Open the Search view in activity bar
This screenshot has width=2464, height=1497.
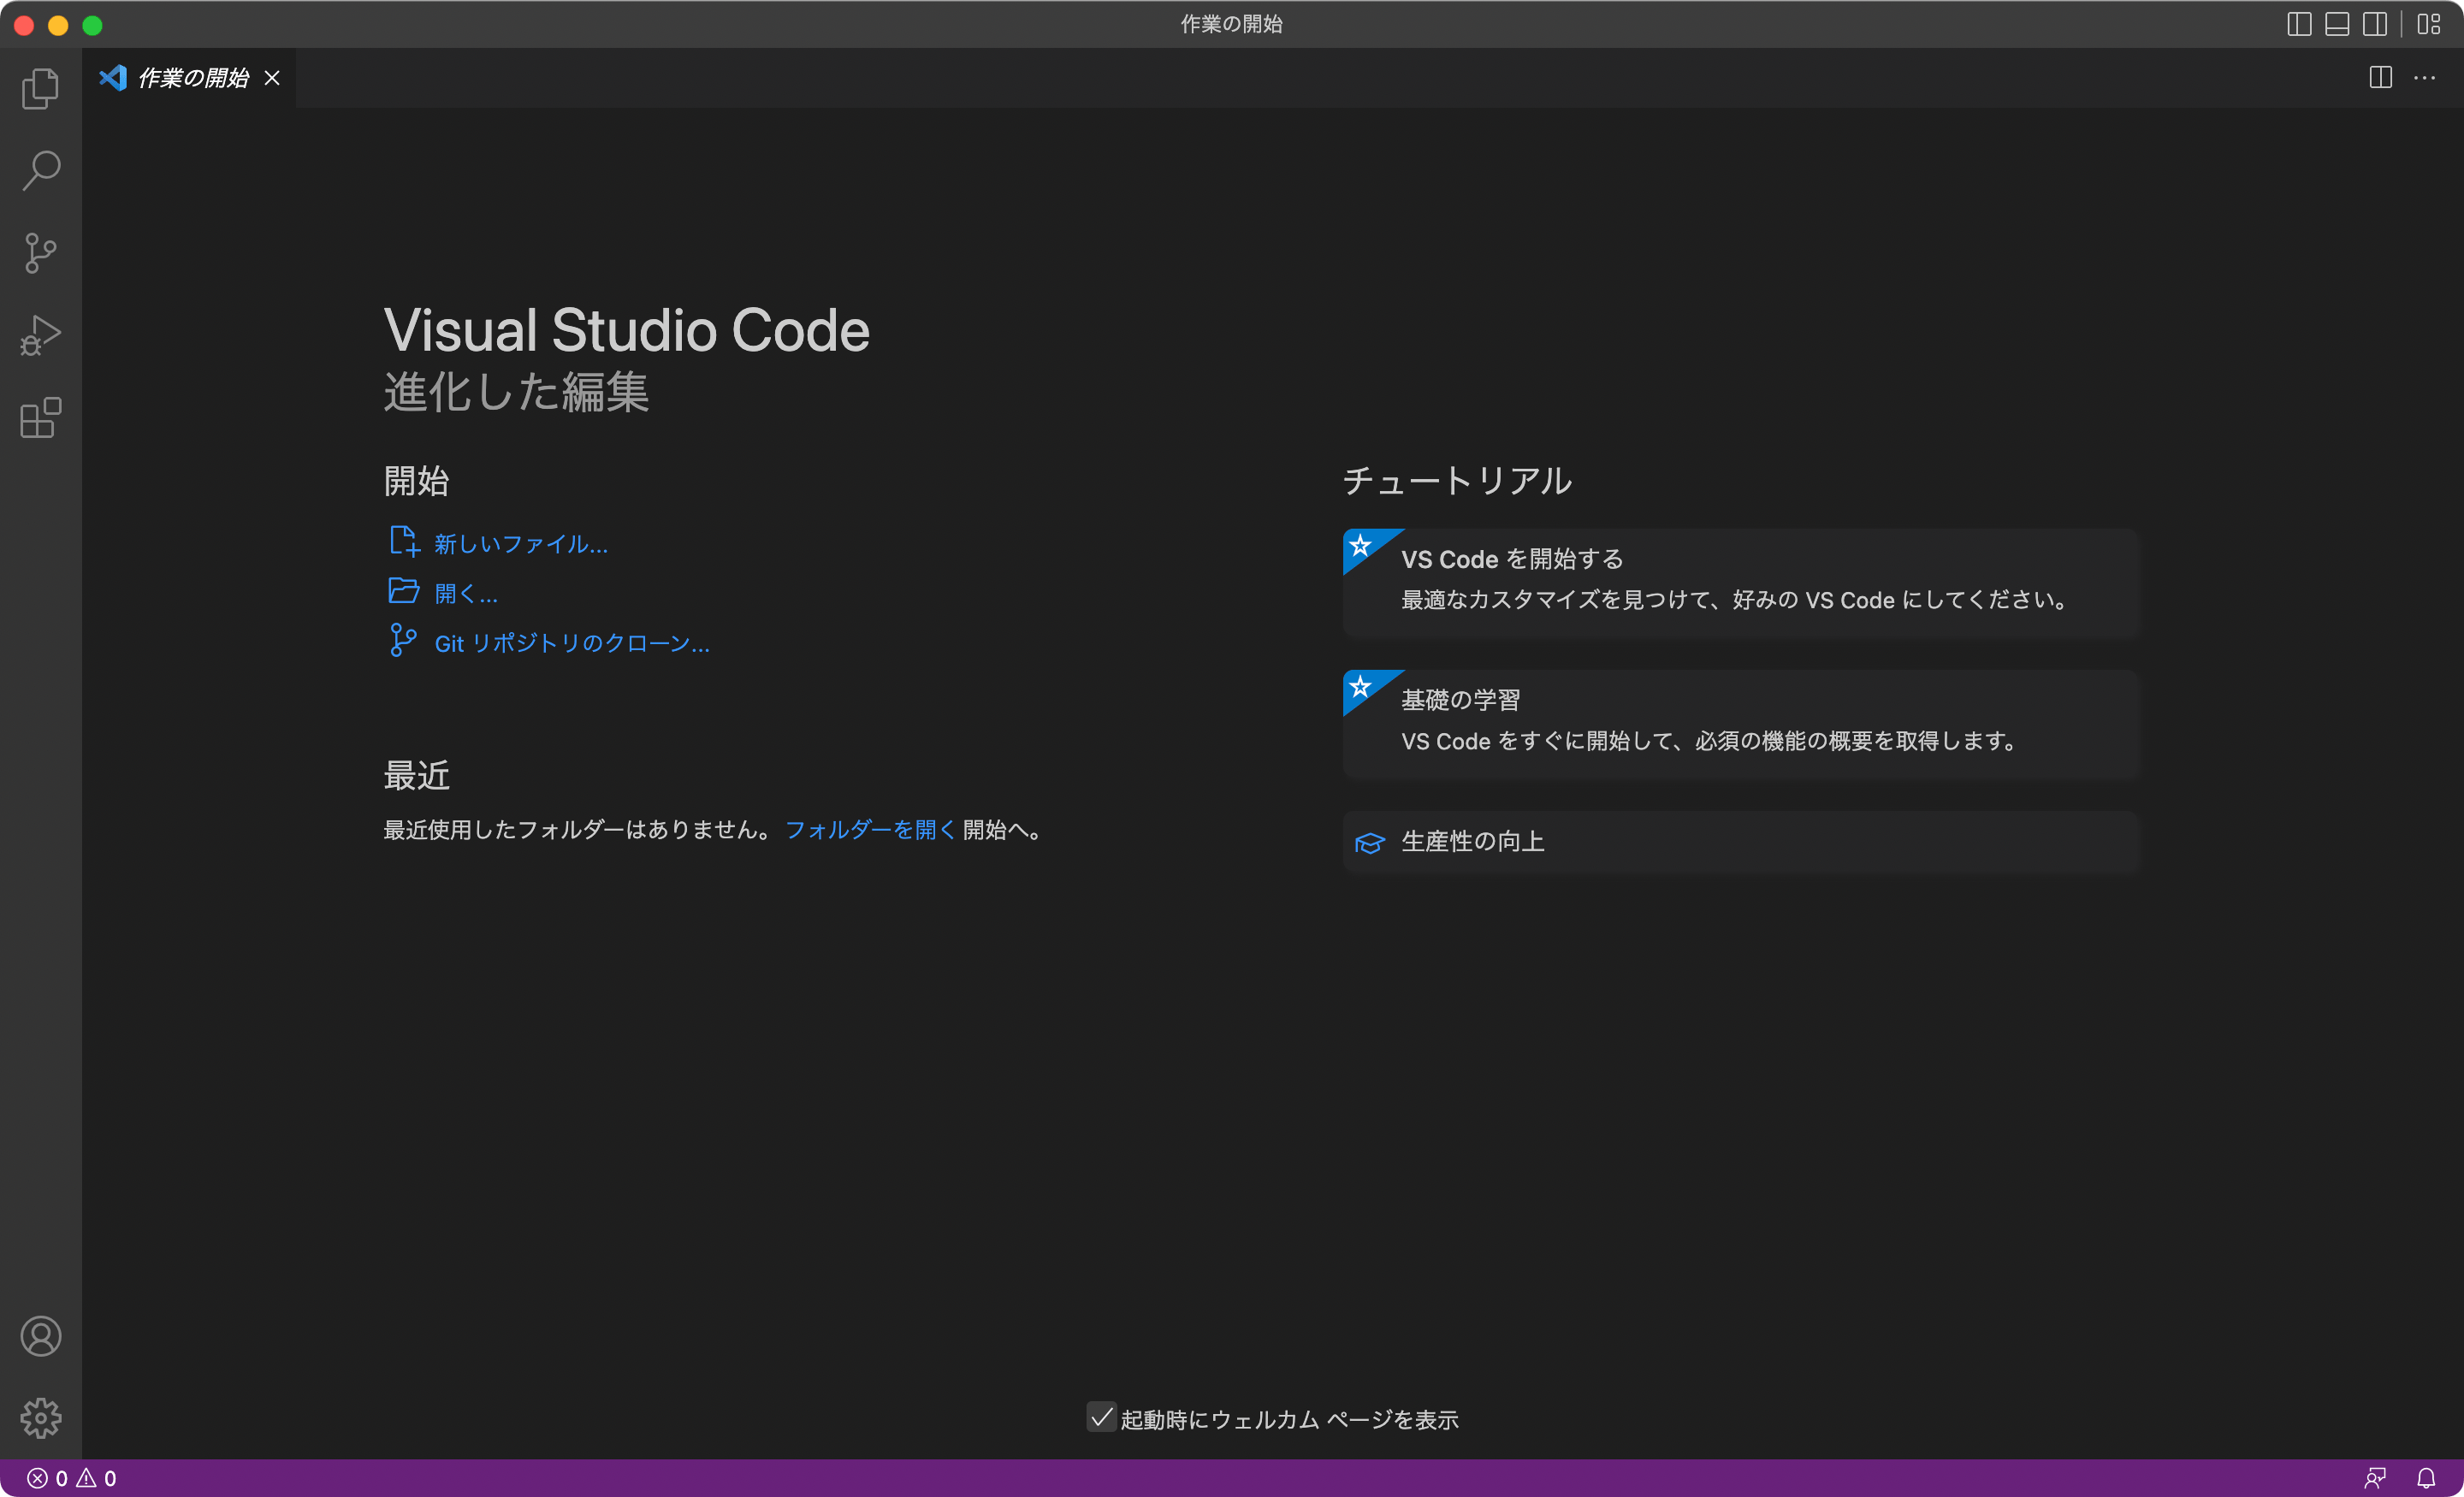click(40, 171)
